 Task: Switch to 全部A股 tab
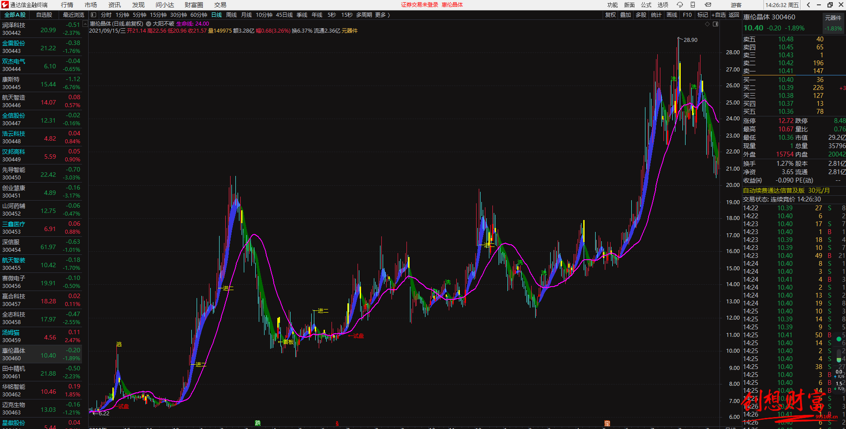(15, 15)
